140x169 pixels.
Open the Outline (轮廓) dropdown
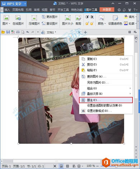[x=130, y=23]
